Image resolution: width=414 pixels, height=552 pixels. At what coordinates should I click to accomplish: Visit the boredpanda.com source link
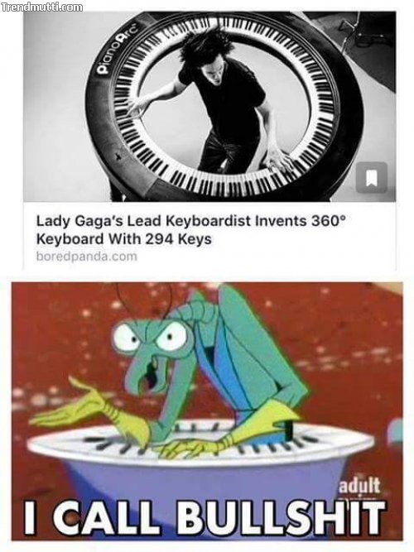tap(87, 257)
